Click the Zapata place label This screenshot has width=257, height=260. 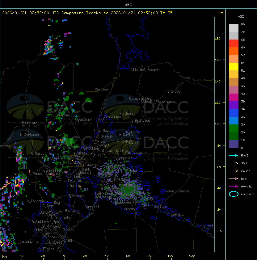pos(69,230)
